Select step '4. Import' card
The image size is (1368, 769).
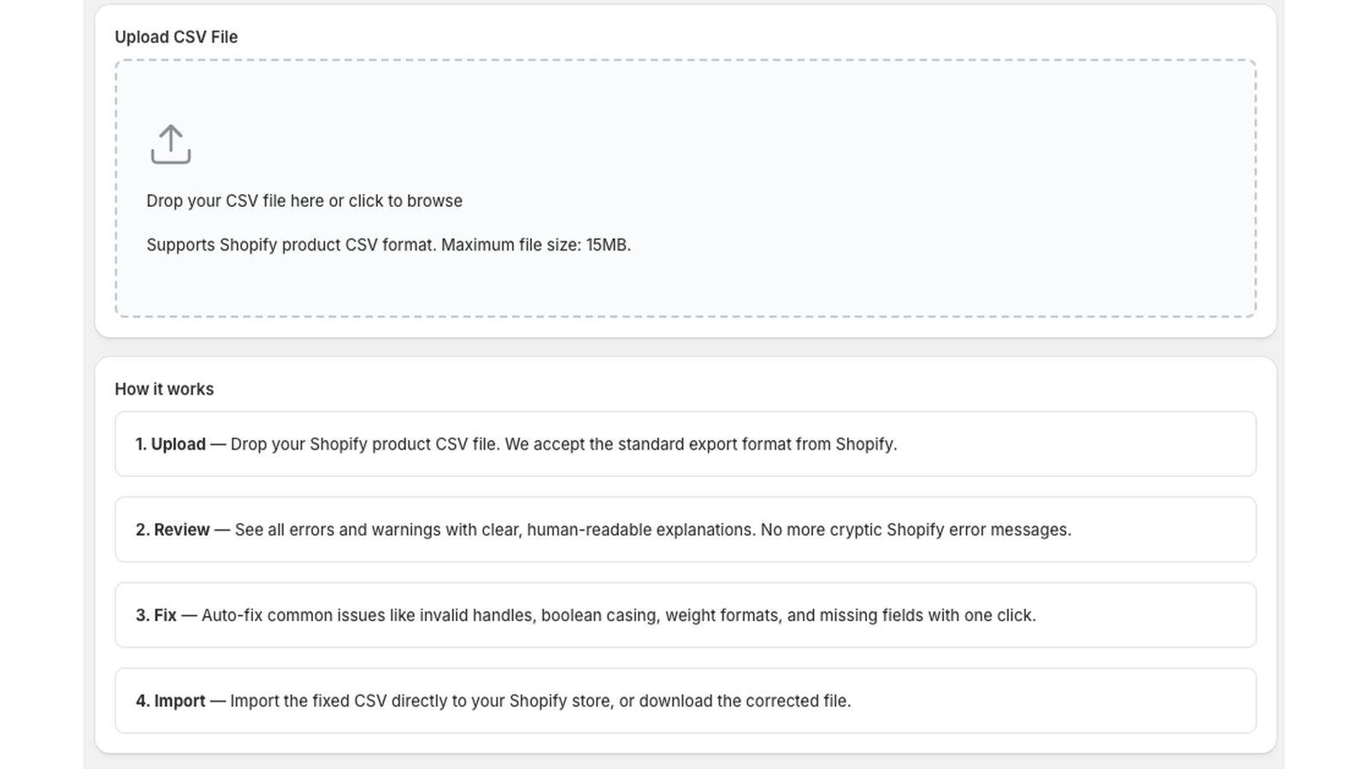point(684,701)
